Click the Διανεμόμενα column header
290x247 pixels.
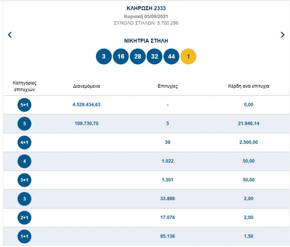(x=86, y=86)
